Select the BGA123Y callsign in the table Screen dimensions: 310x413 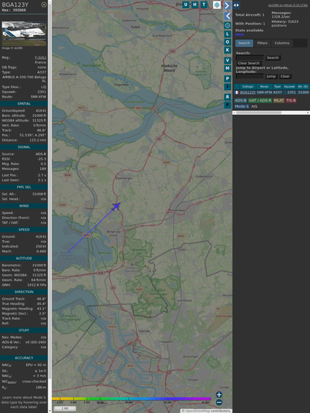click(x=248, y=92)
